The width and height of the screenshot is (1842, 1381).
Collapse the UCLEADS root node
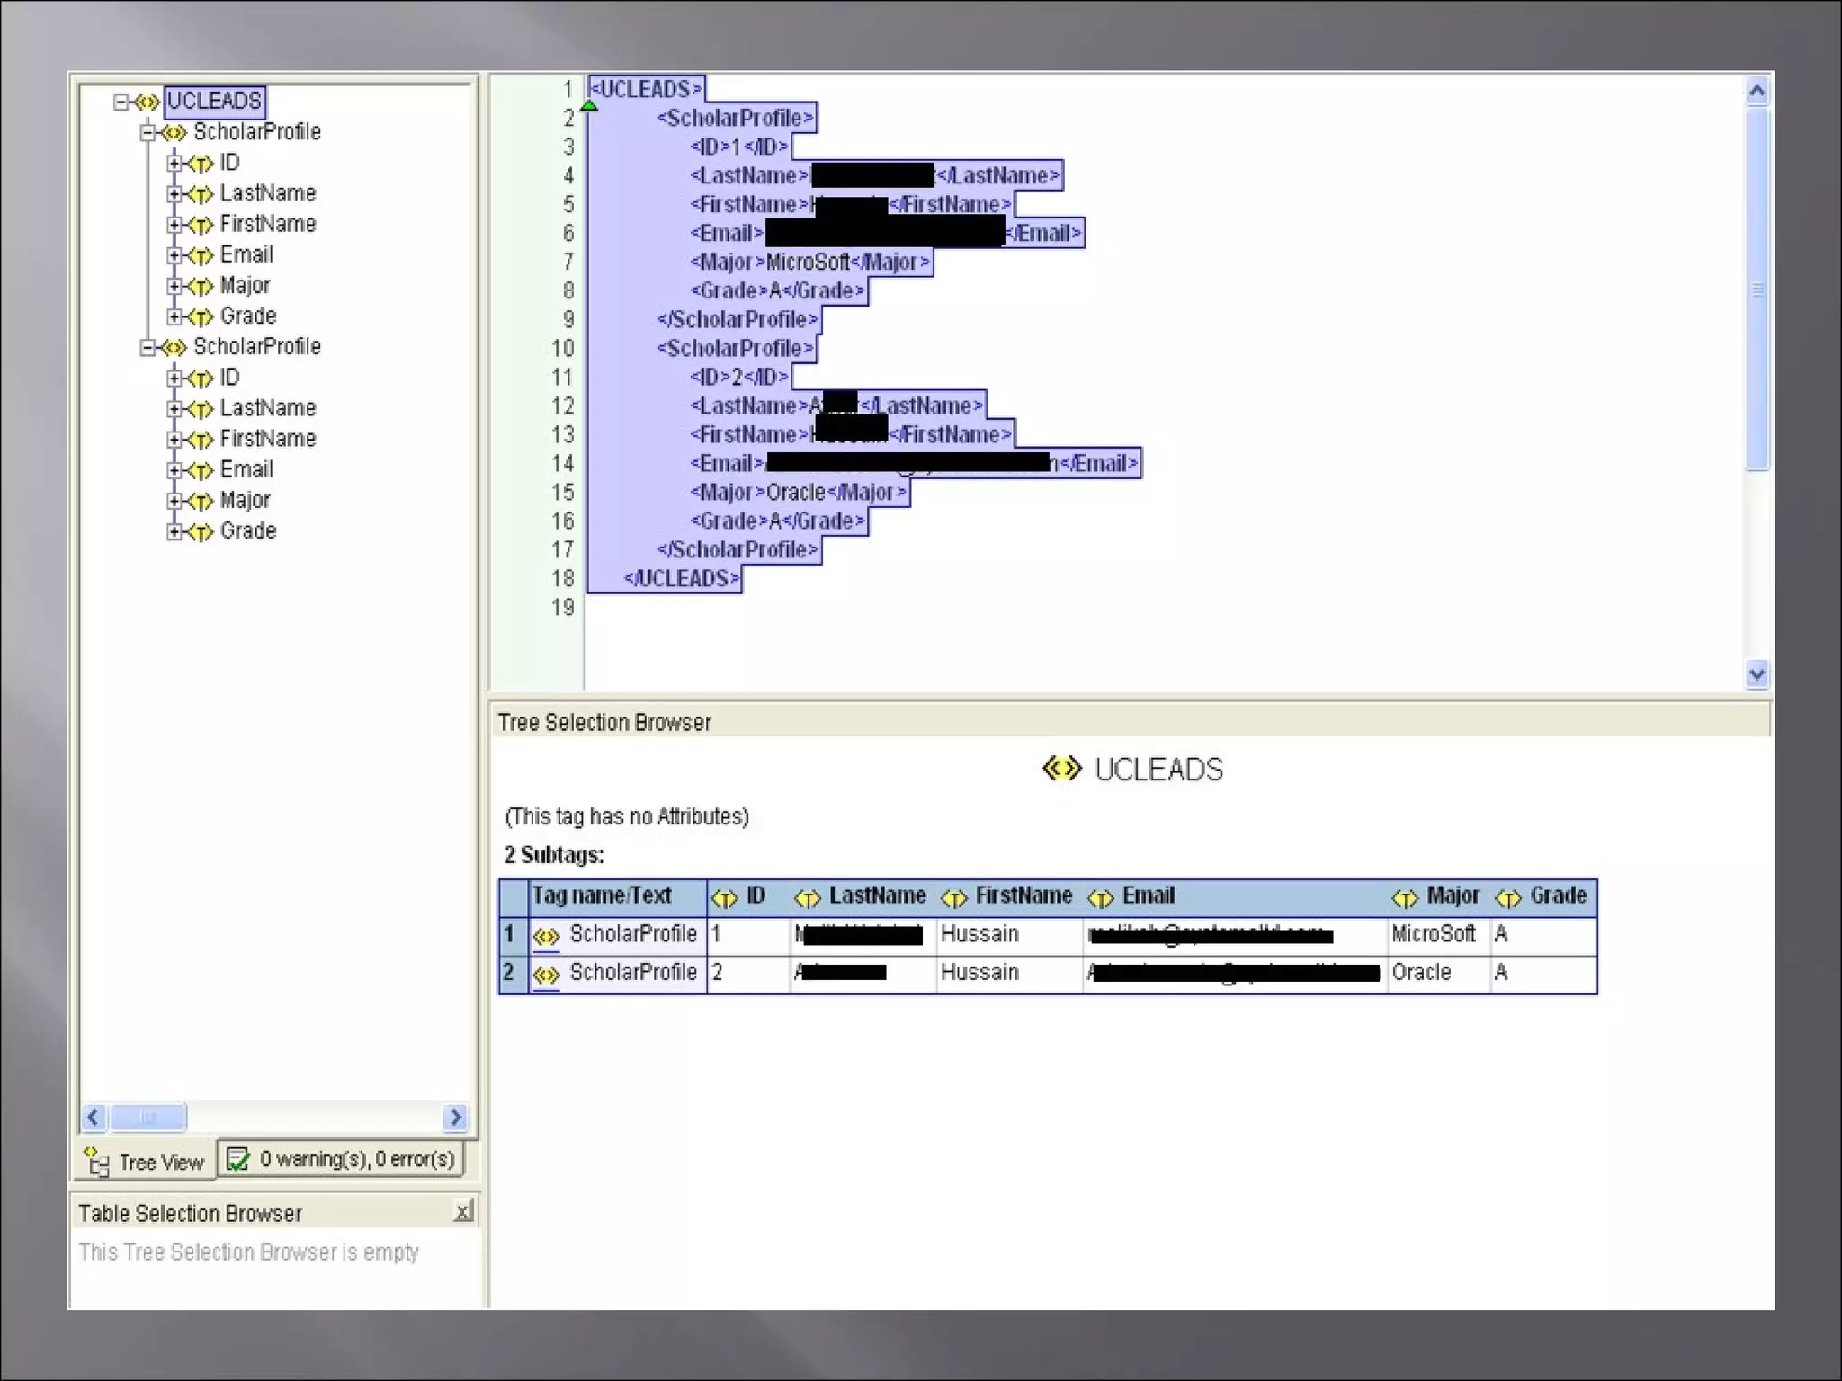(121, 102)
